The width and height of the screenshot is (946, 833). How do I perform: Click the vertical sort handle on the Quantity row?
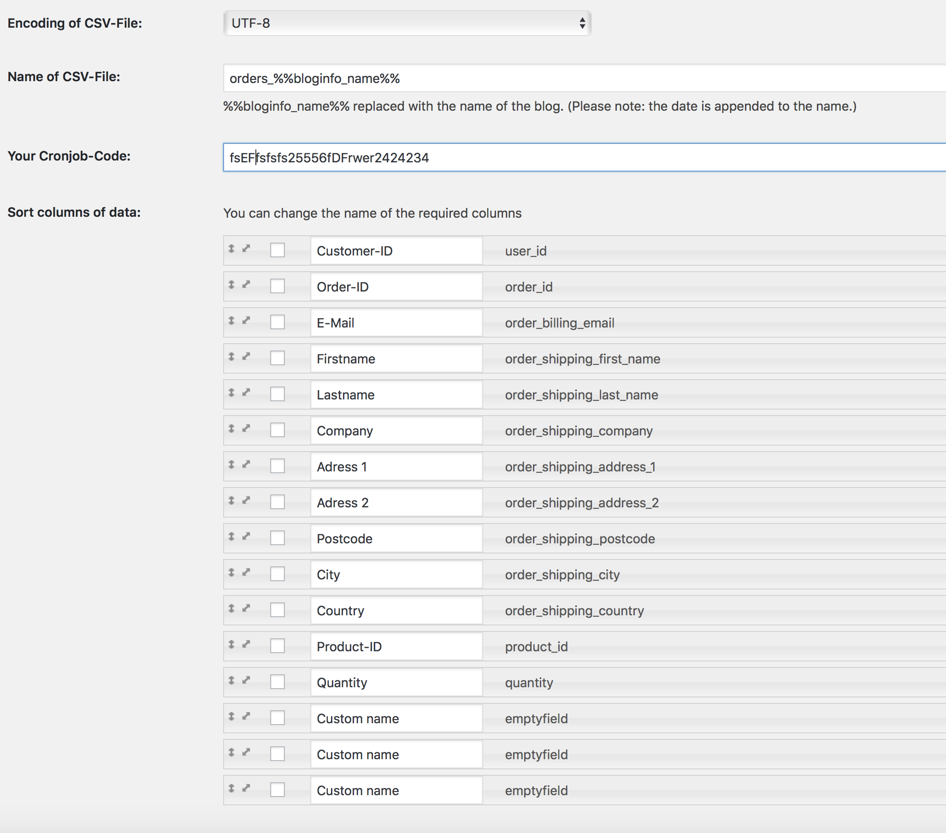231,680
